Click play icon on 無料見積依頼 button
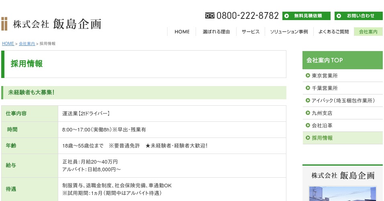 coord(287,16)
